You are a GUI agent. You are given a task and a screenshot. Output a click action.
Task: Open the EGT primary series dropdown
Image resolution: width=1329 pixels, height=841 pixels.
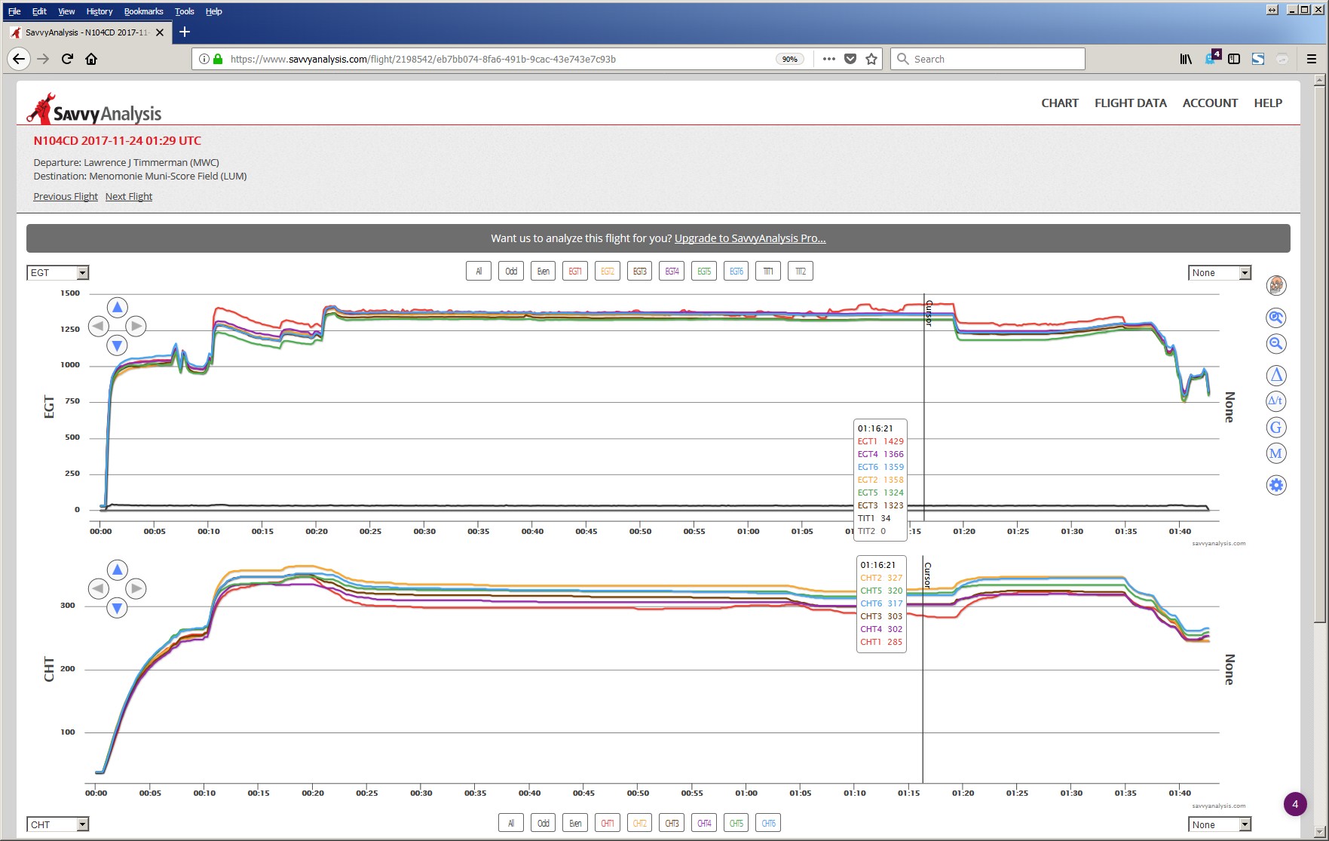click(58, 273)
